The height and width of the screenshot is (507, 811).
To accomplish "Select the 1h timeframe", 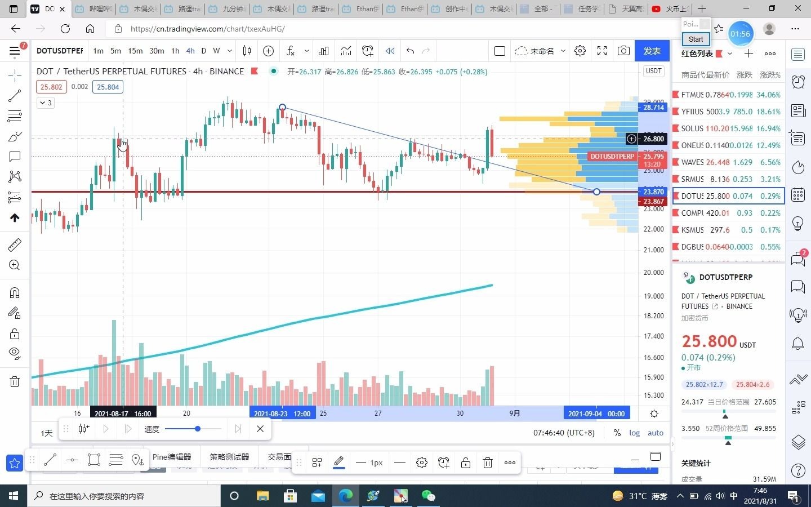I will pyautogui.click(x=175, y=51).
